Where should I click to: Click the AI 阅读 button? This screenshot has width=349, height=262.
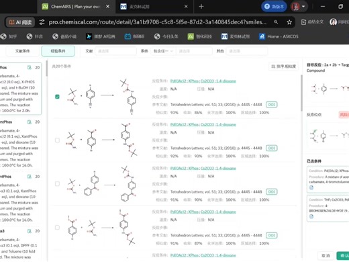click(x=20, y=22)
